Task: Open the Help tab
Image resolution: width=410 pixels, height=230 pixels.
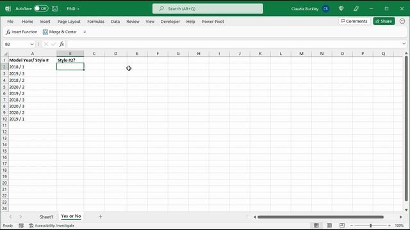Action: pos(191,22)
